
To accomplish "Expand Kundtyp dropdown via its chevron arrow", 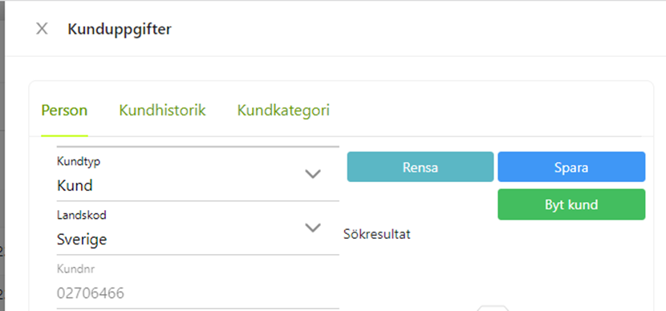I will [313, 174].
